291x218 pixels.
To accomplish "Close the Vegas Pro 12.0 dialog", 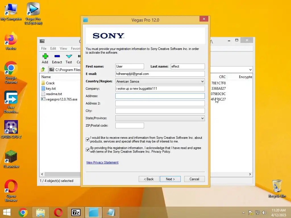I will (204, 19).
